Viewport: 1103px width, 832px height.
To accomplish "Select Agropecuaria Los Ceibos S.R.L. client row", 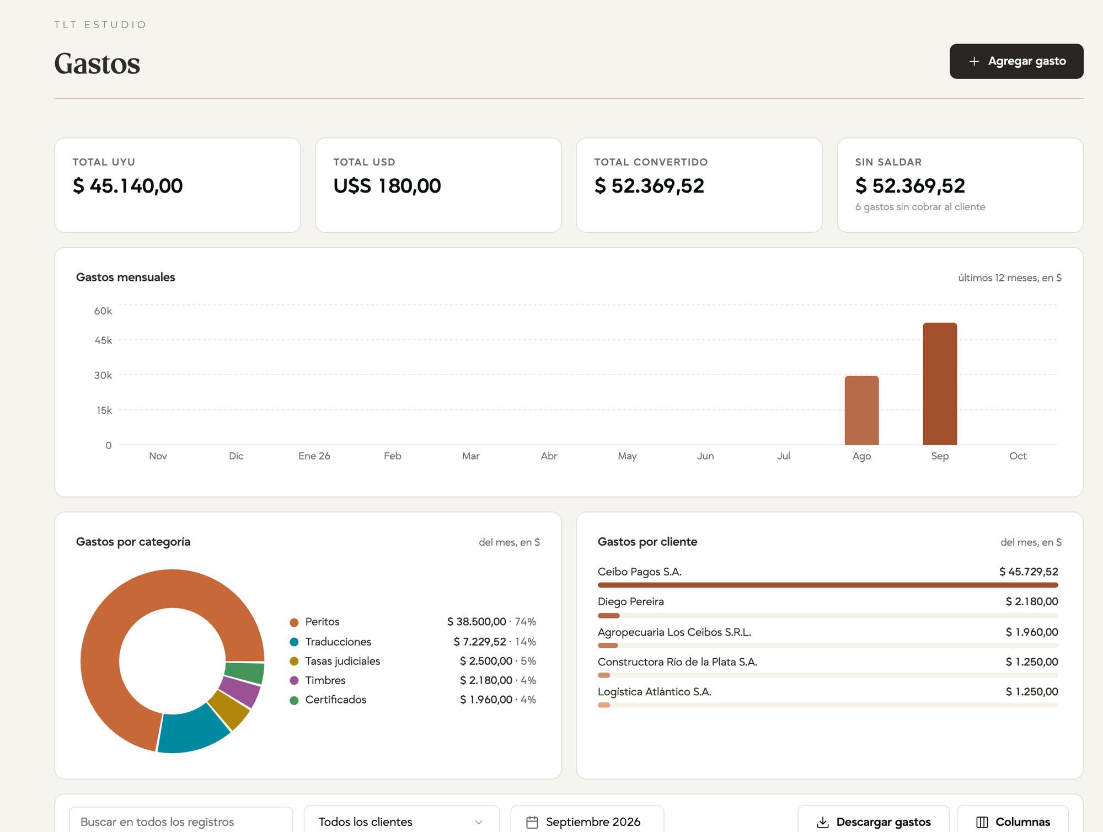I will [828, 636].
